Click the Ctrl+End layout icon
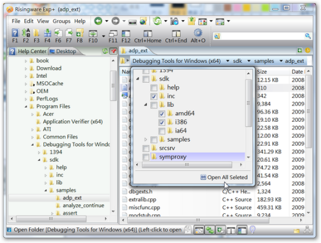 point(176,33)
